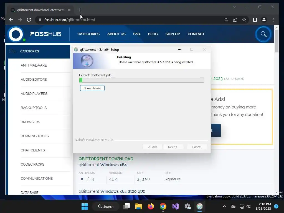Viewport: 284px width, 213px height.
Task: Bookmark this page with star icon
Action: click(x=244, y=20)
